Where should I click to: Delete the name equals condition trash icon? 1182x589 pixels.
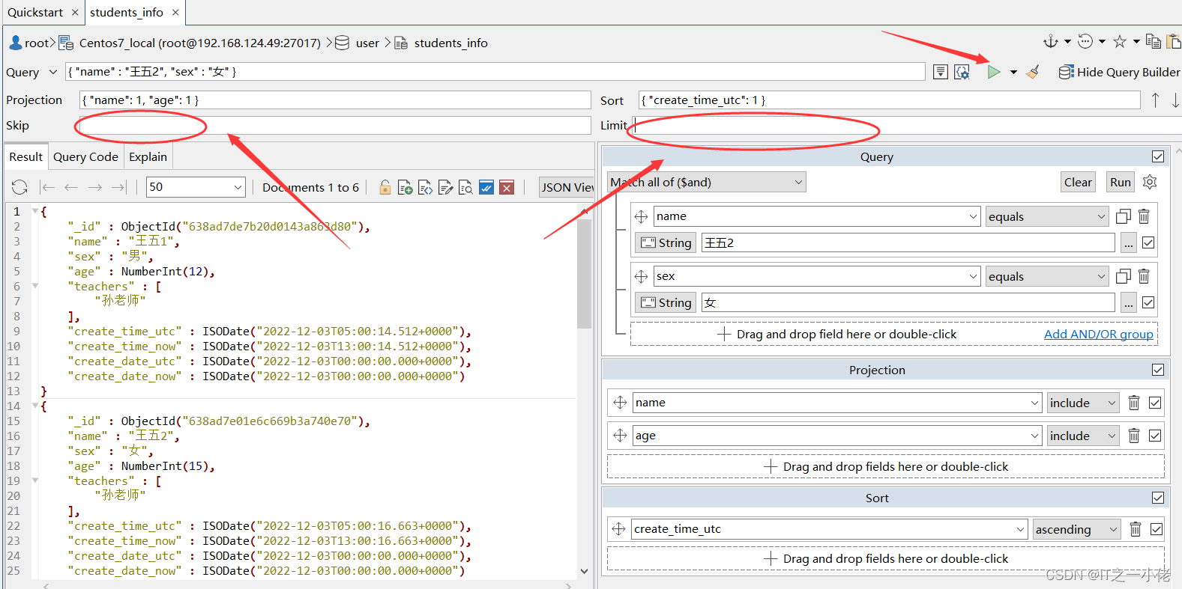pos(1144,216)
